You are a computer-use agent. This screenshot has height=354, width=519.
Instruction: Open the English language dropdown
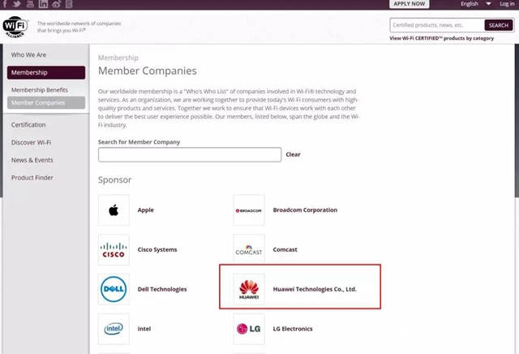click(x=473, y=4)
